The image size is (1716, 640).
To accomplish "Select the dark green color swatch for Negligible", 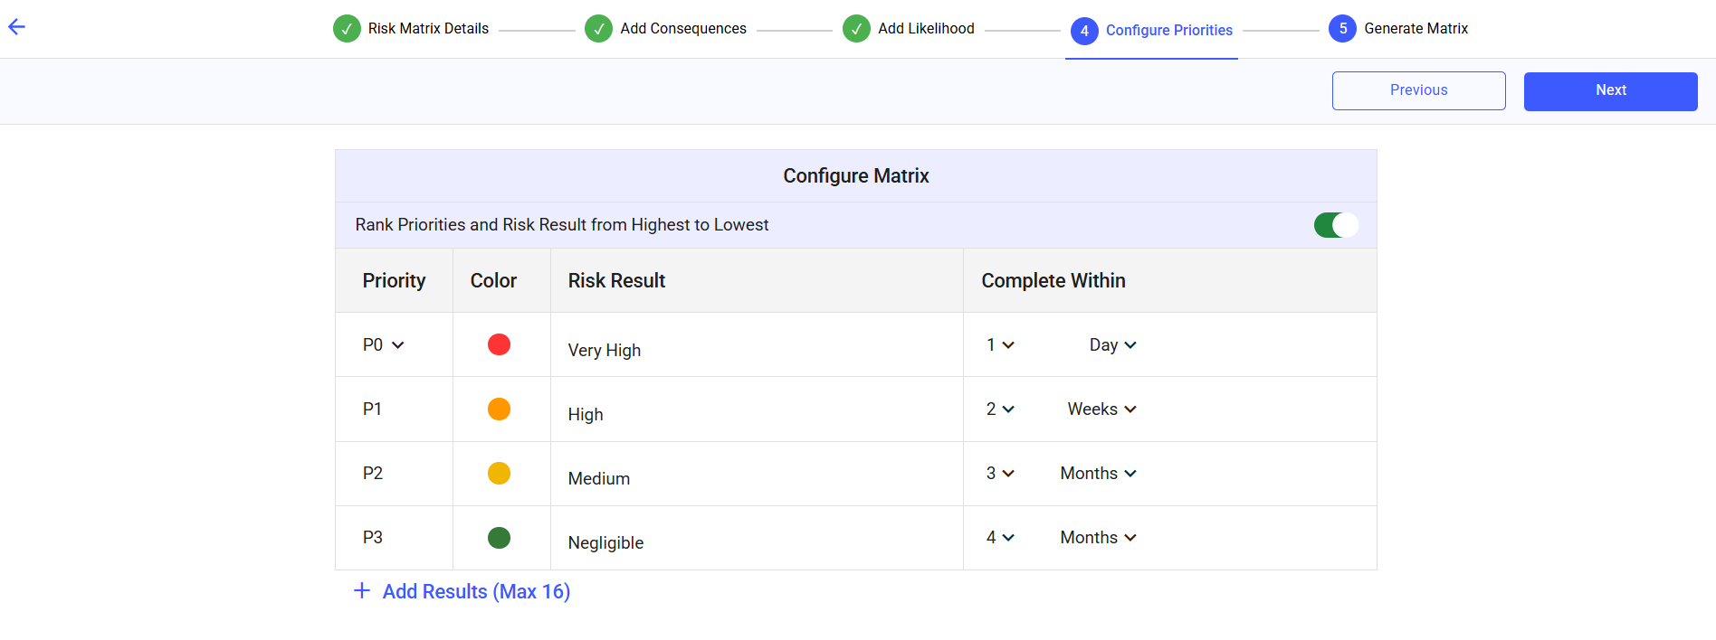I will tap(499, 538).
